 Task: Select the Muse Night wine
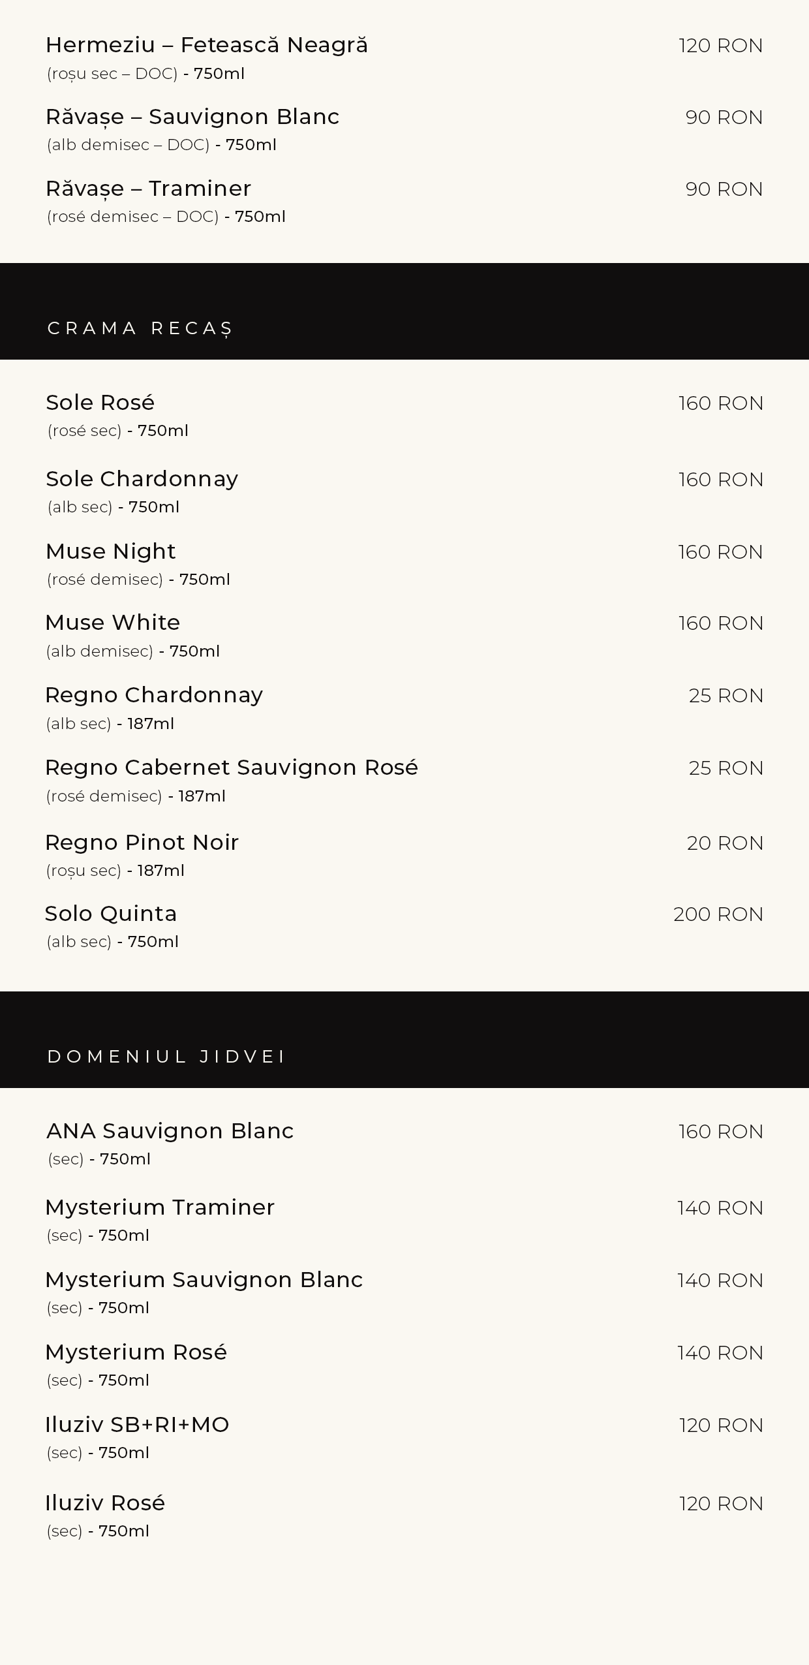(110, 552)
